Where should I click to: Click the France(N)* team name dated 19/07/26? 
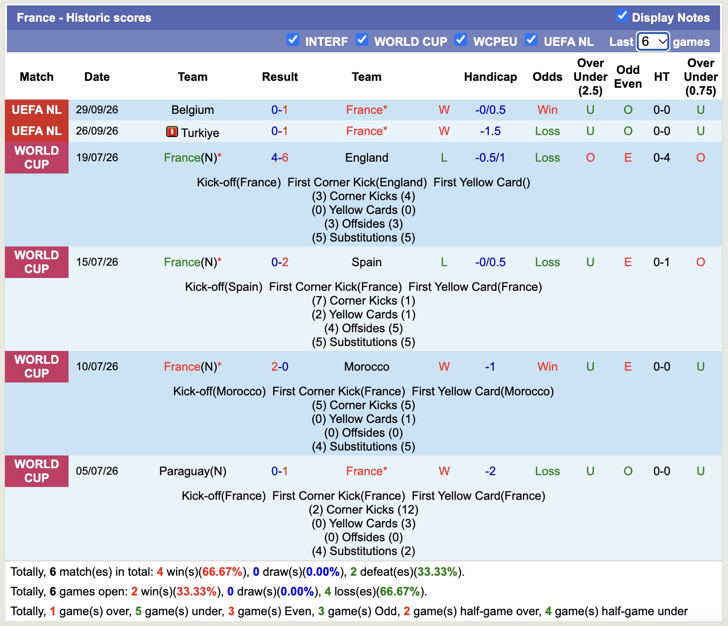pyautogui.click(x=193, y=158)
